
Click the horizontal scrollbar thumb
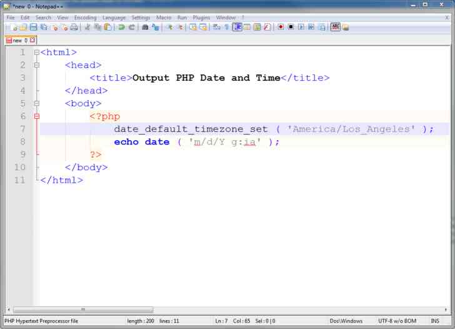pyautogui.click(x=83, y=310)
